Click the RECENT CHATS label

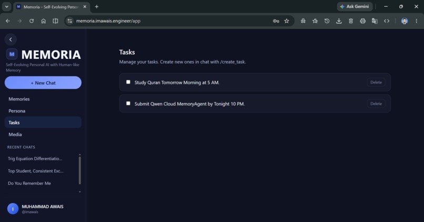(21, 147)
